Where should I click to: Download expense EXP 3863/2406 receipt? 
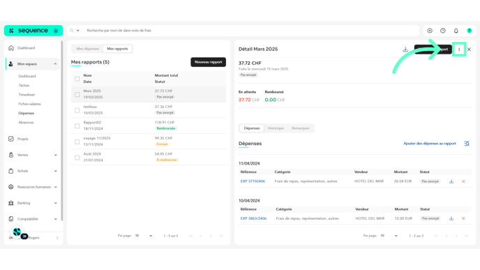click(451, 218)
